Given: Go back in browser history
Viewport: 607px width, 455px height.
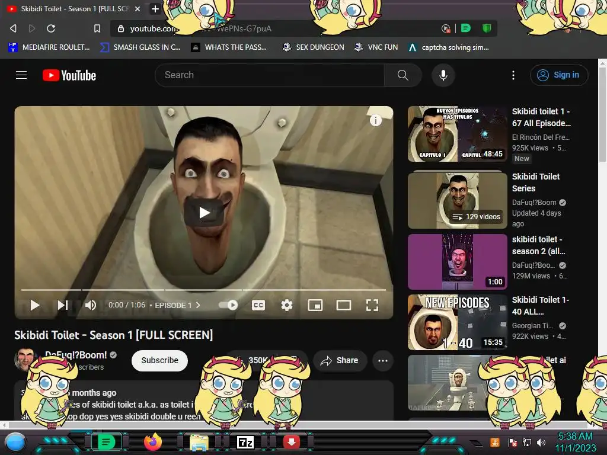Looking at the screenshot, I should coord(13,28).
